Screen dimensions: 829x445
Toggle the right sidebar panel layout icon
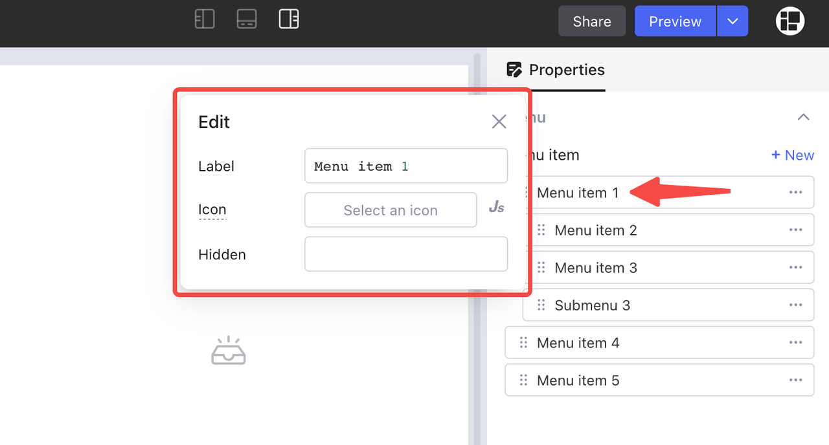coord(289,19)
